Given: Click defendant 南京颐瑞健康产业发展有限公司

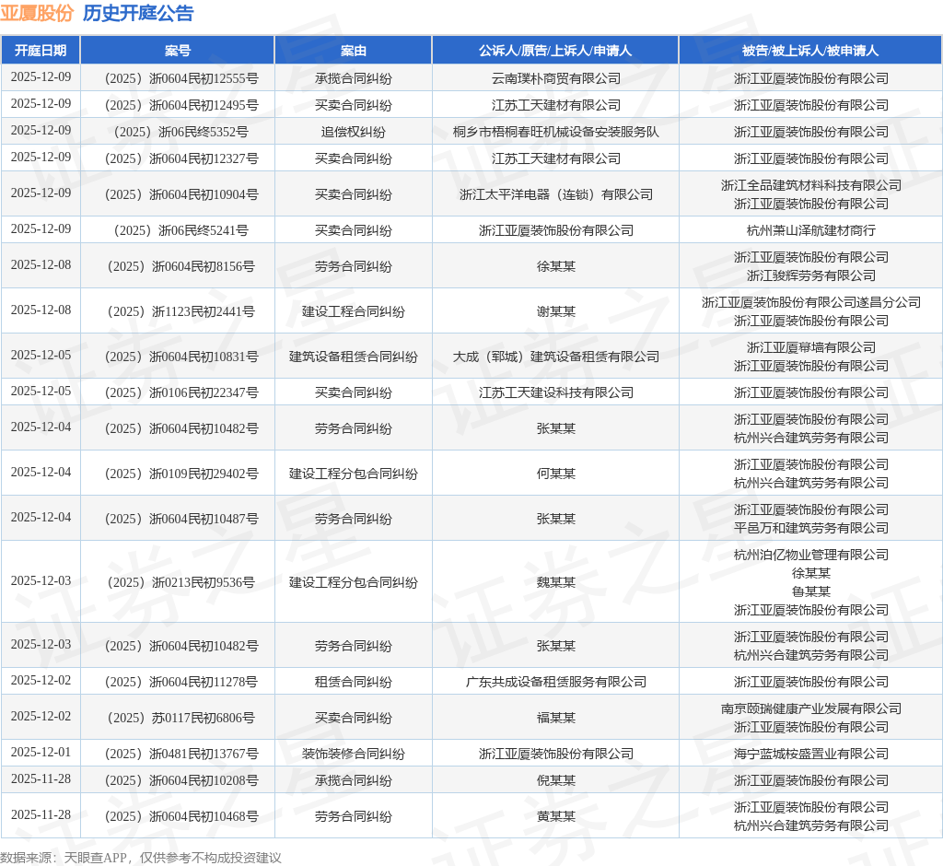Looking at the screenshot, I should point(810,709).
